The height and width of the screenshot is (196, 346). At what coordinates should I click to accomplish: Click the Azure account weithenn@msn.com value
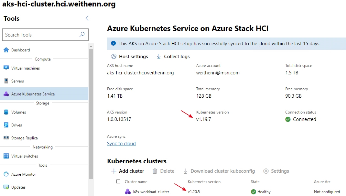click(x=218, y=73)
